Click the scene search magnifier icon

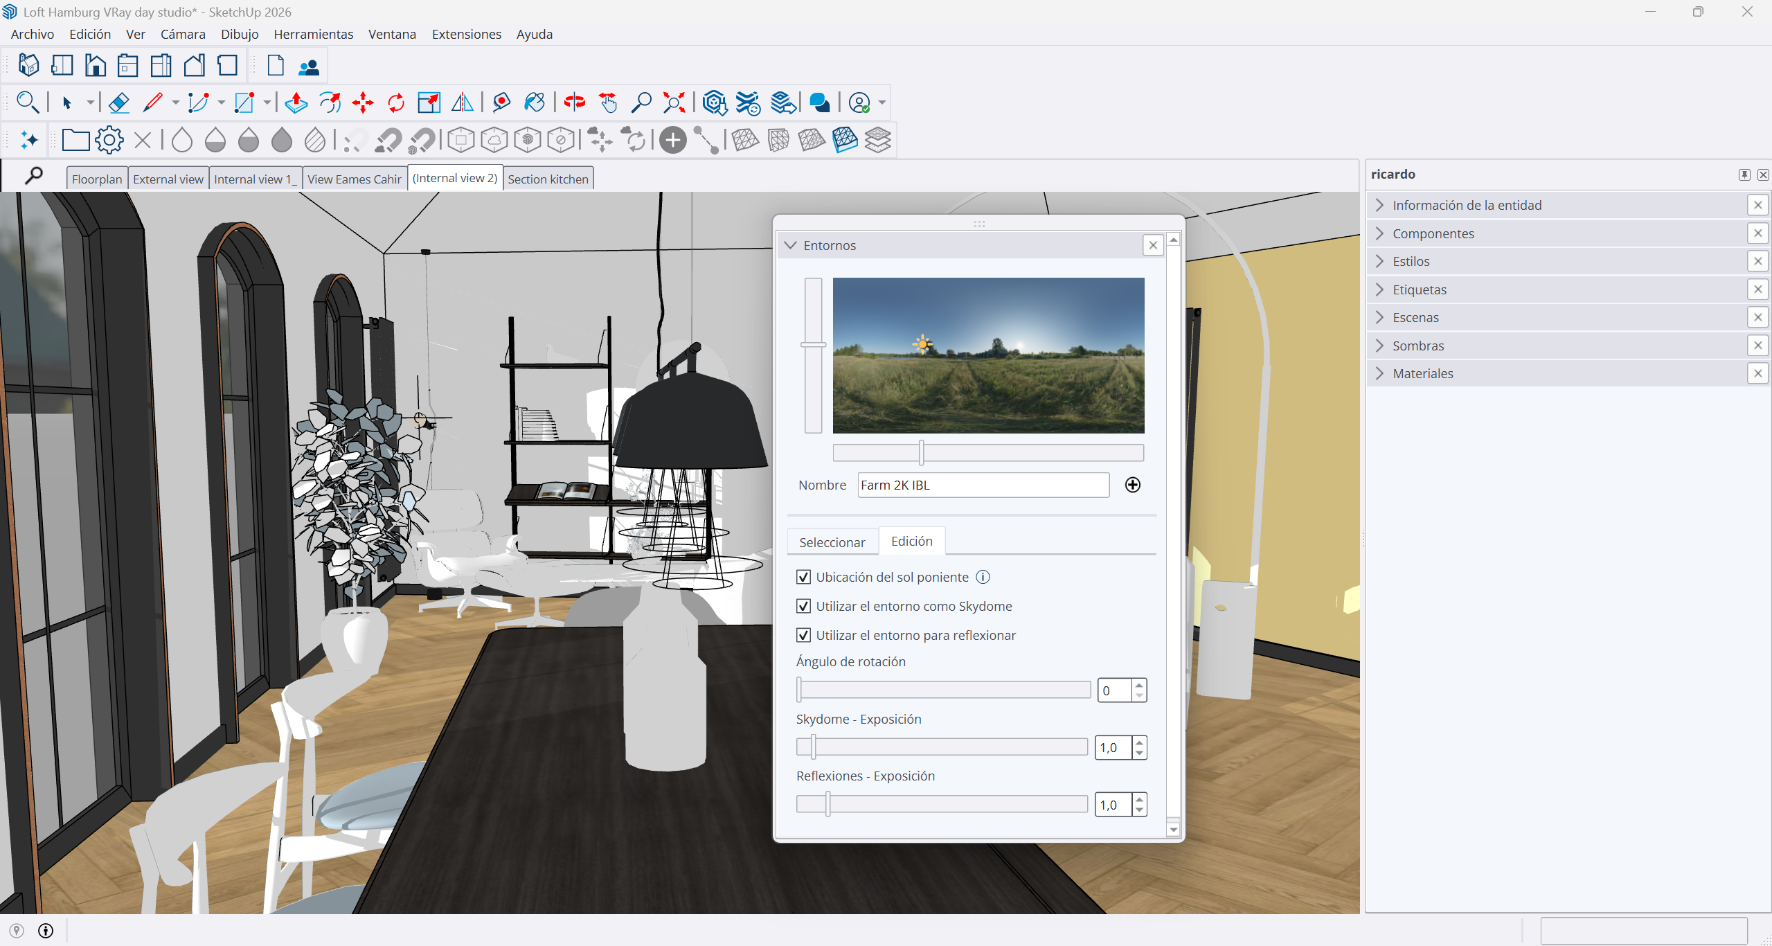click(x=33, y=176)
